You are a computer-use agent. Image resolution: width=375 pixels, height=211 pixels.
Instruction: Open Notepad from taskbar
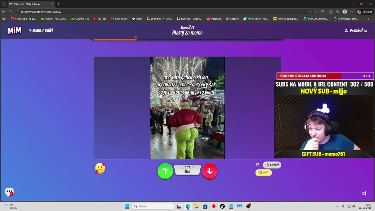[x=231, y=206]
